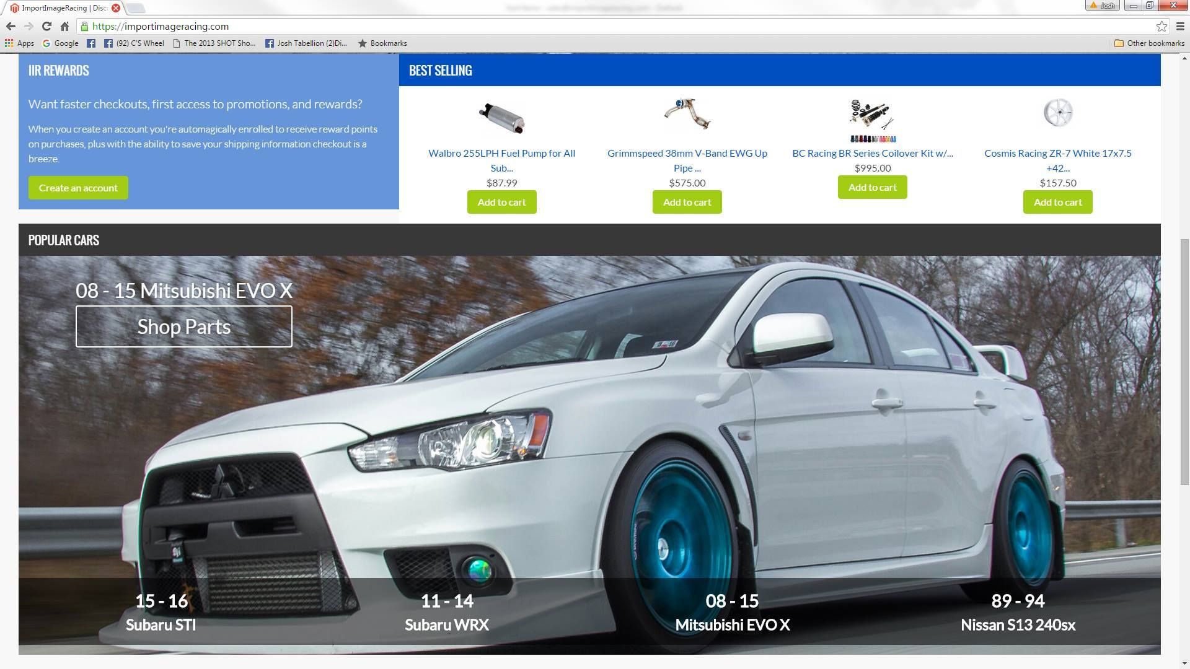This screenshot has width=1190, height=669.
Task: Click the $157.50 price text
Action: (1057, 183)
